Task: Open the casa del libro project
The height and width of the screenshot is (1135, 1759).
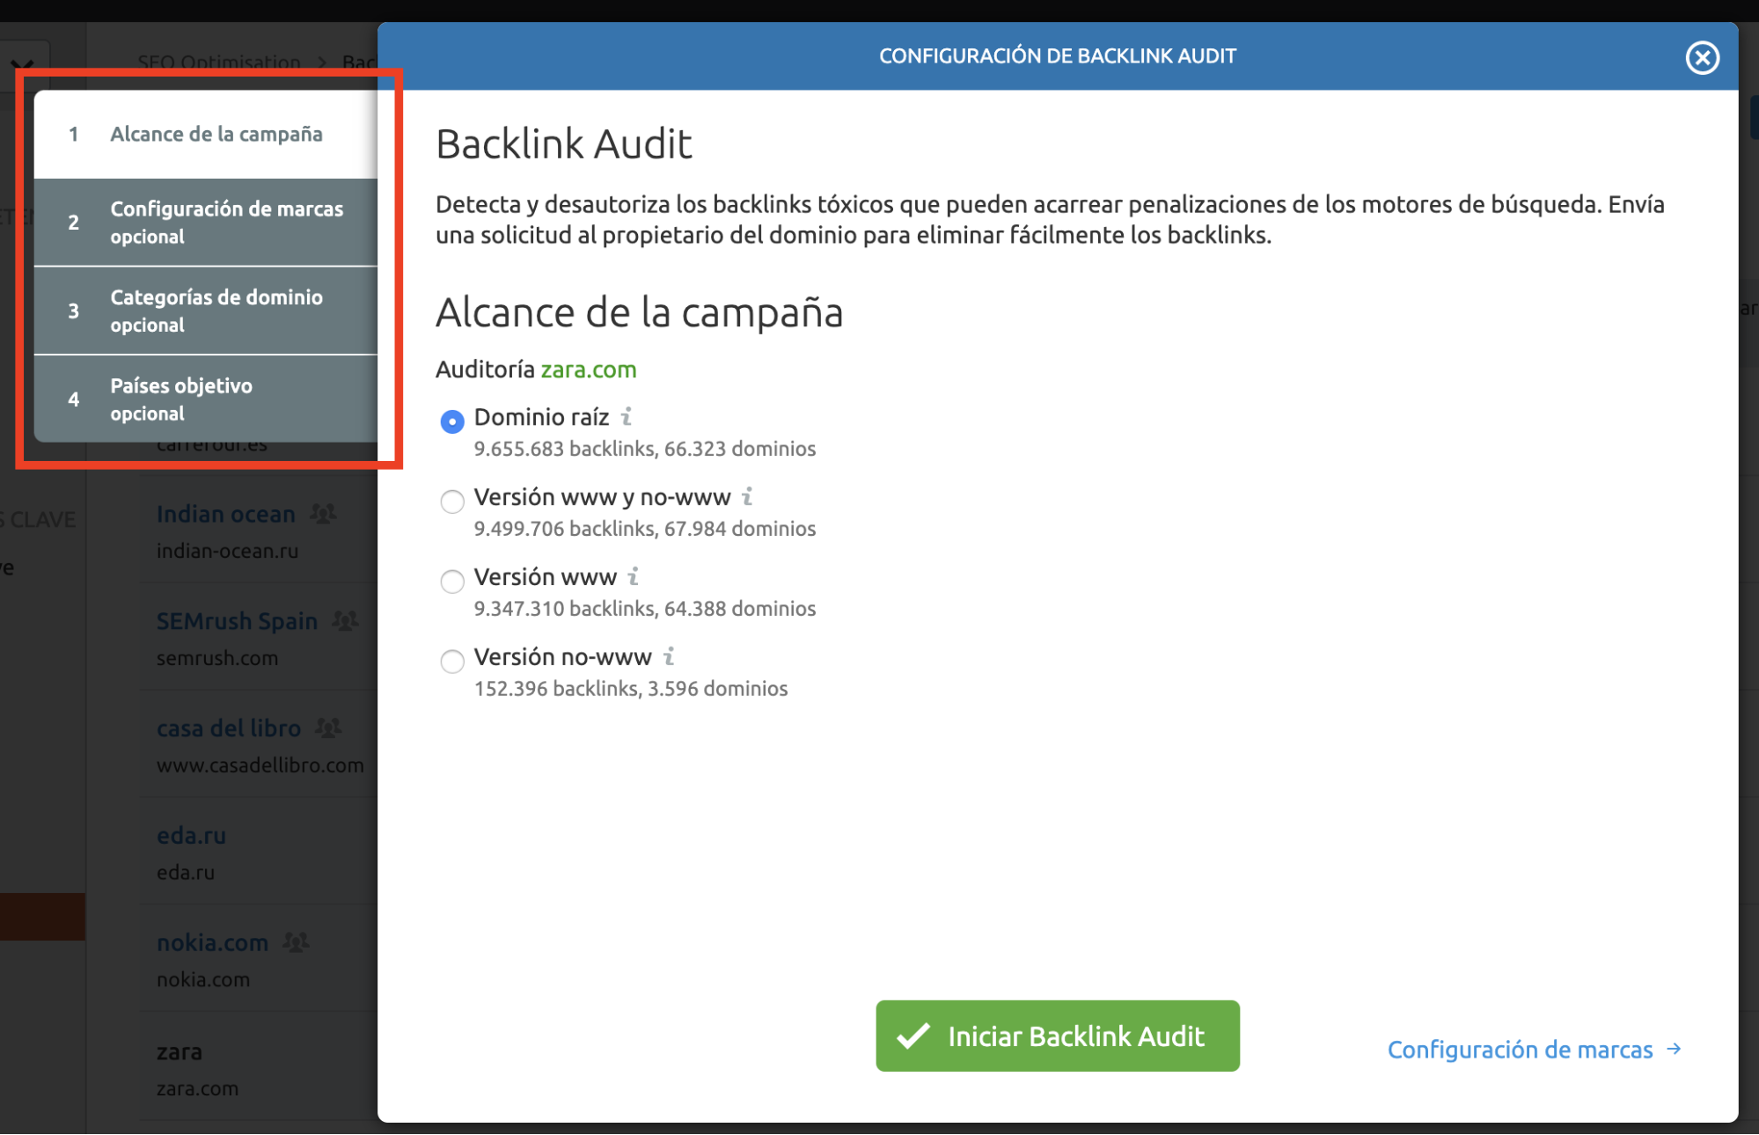Action: click(229, 729)
